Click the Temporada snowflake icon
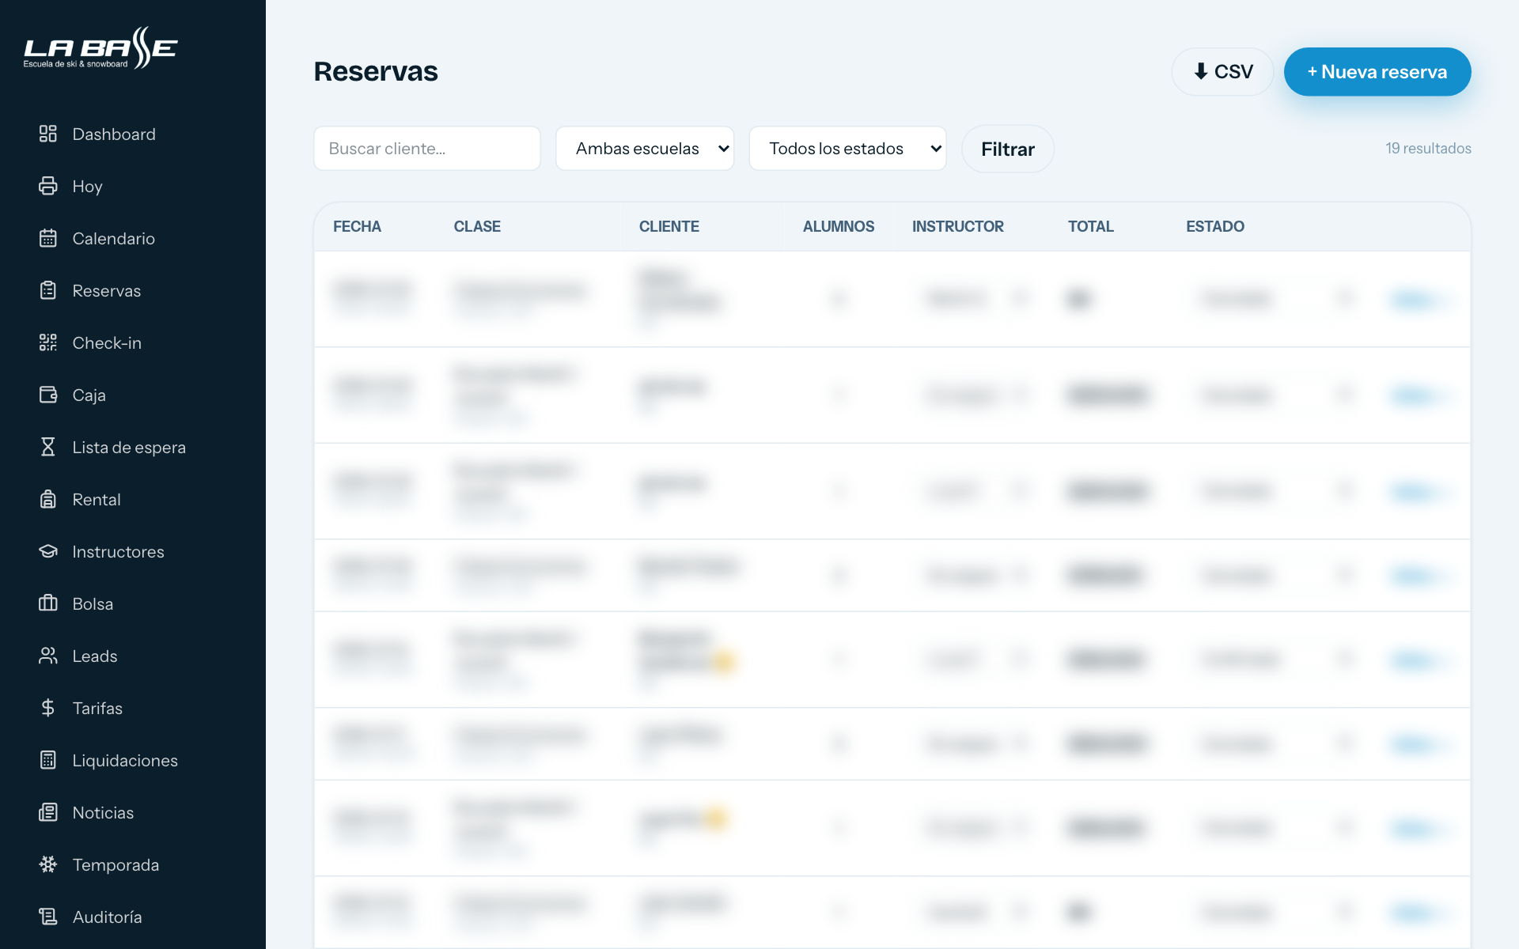Screen dimensions: 1519x949 (x=48, y=864)
